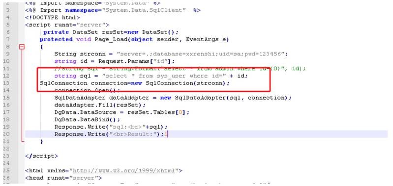Viewport: 393px width, 186px height.
Task: Click the SqlConnection connection declaration line
Action: click(x=135, y=83)
